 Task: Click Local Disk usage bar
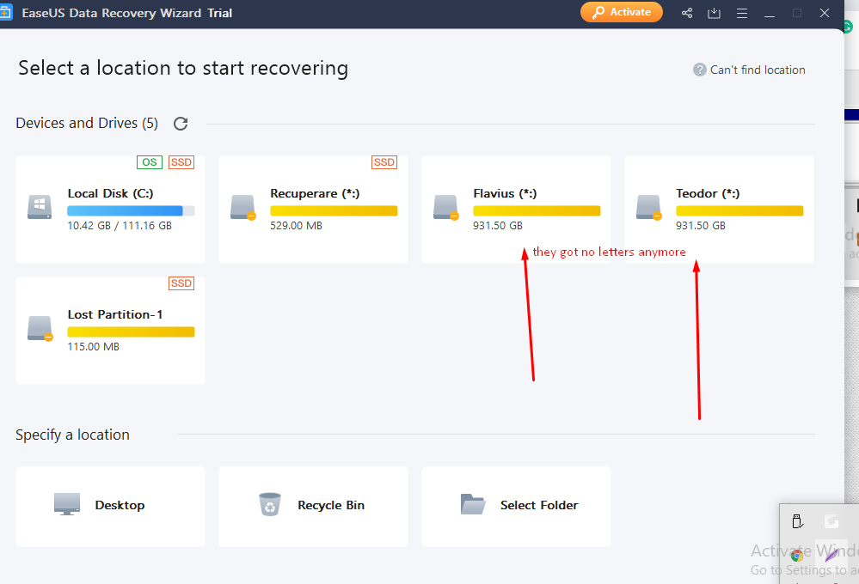131,210
